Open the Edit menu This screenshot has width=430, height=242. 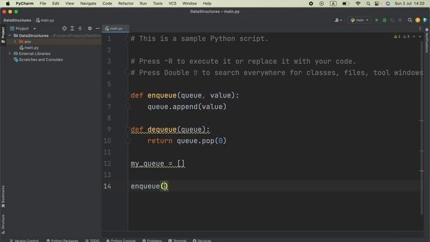coord(56,3)
